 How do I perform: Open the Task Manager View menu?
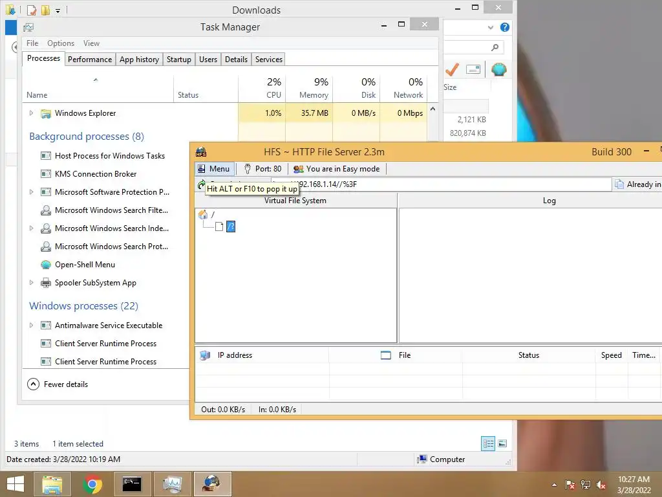click(91, 43)
